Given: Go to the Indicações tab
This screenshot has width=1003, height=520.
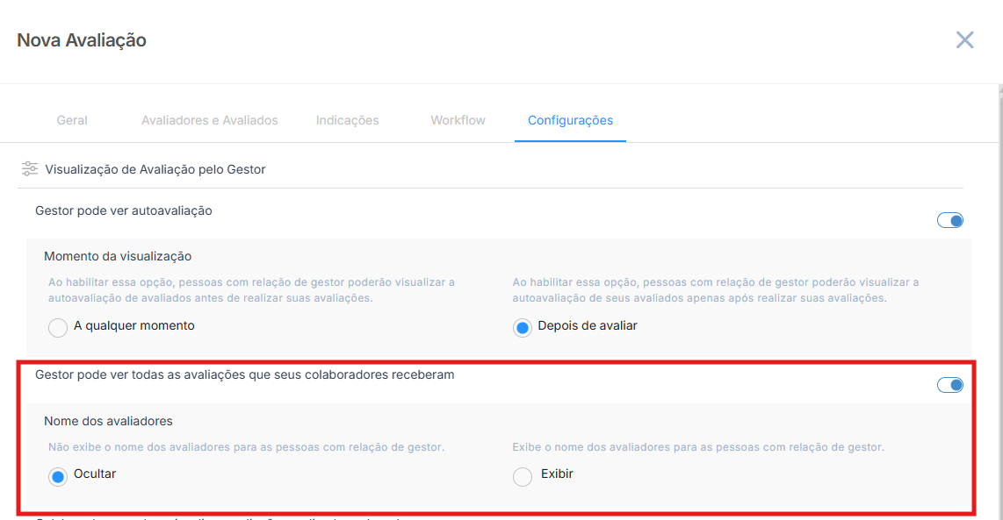Looking at the screenshot, I should click(x=347, y=120).
